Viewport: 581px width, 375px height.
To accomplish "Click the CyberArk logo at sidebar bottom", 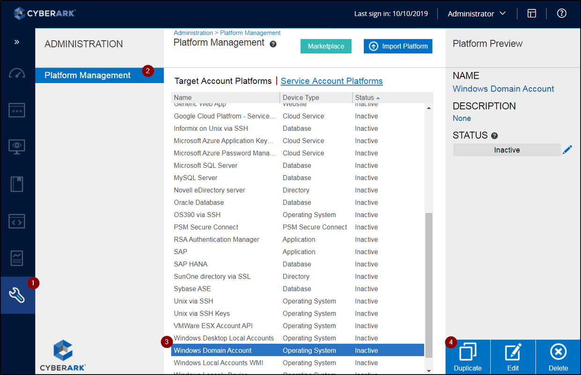I will pyautogui.click(x=63, y=355).
